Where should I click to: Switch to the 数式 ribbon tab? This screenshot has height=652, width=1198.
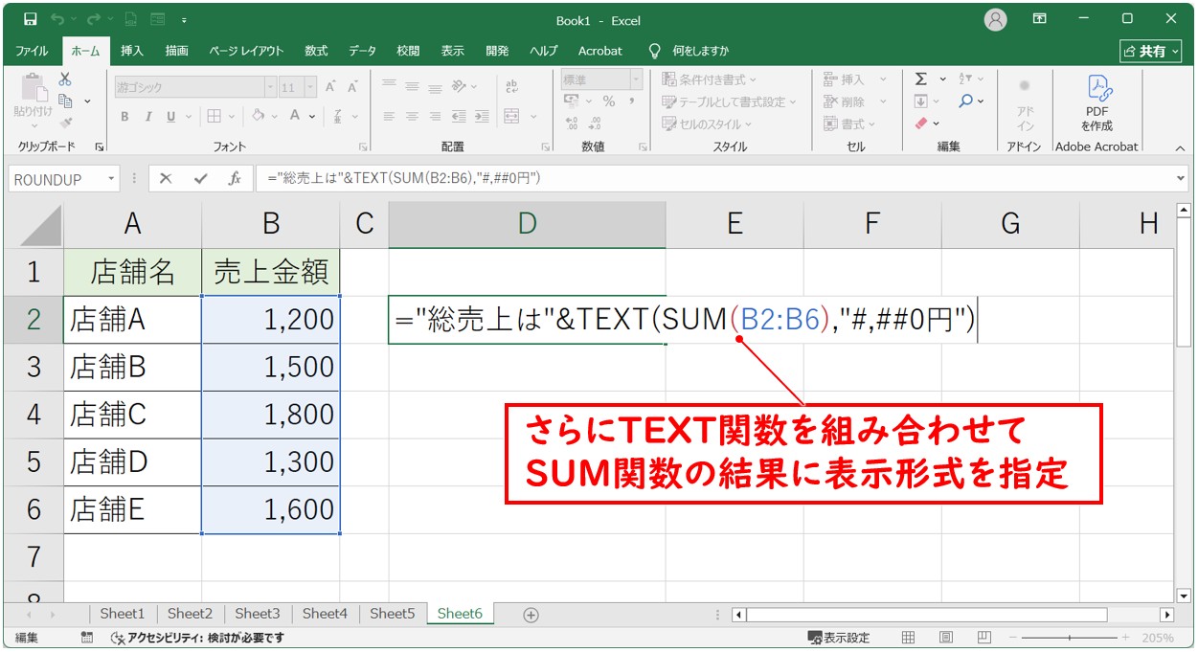pyautogui.click(x=316, y=51)
